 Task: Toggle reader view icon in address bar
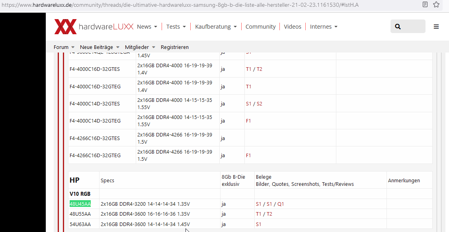coord(425,4)
